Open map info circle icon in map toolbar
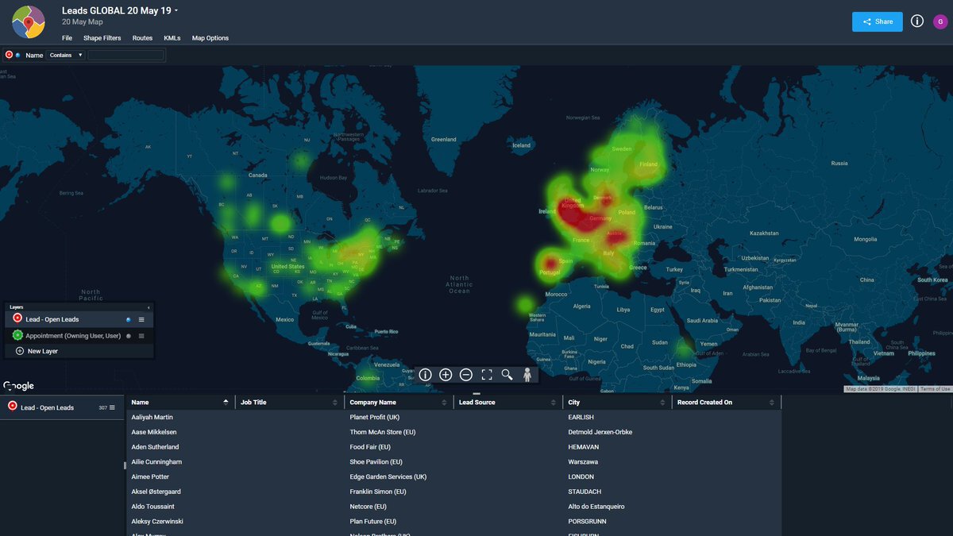 (425, 375)
